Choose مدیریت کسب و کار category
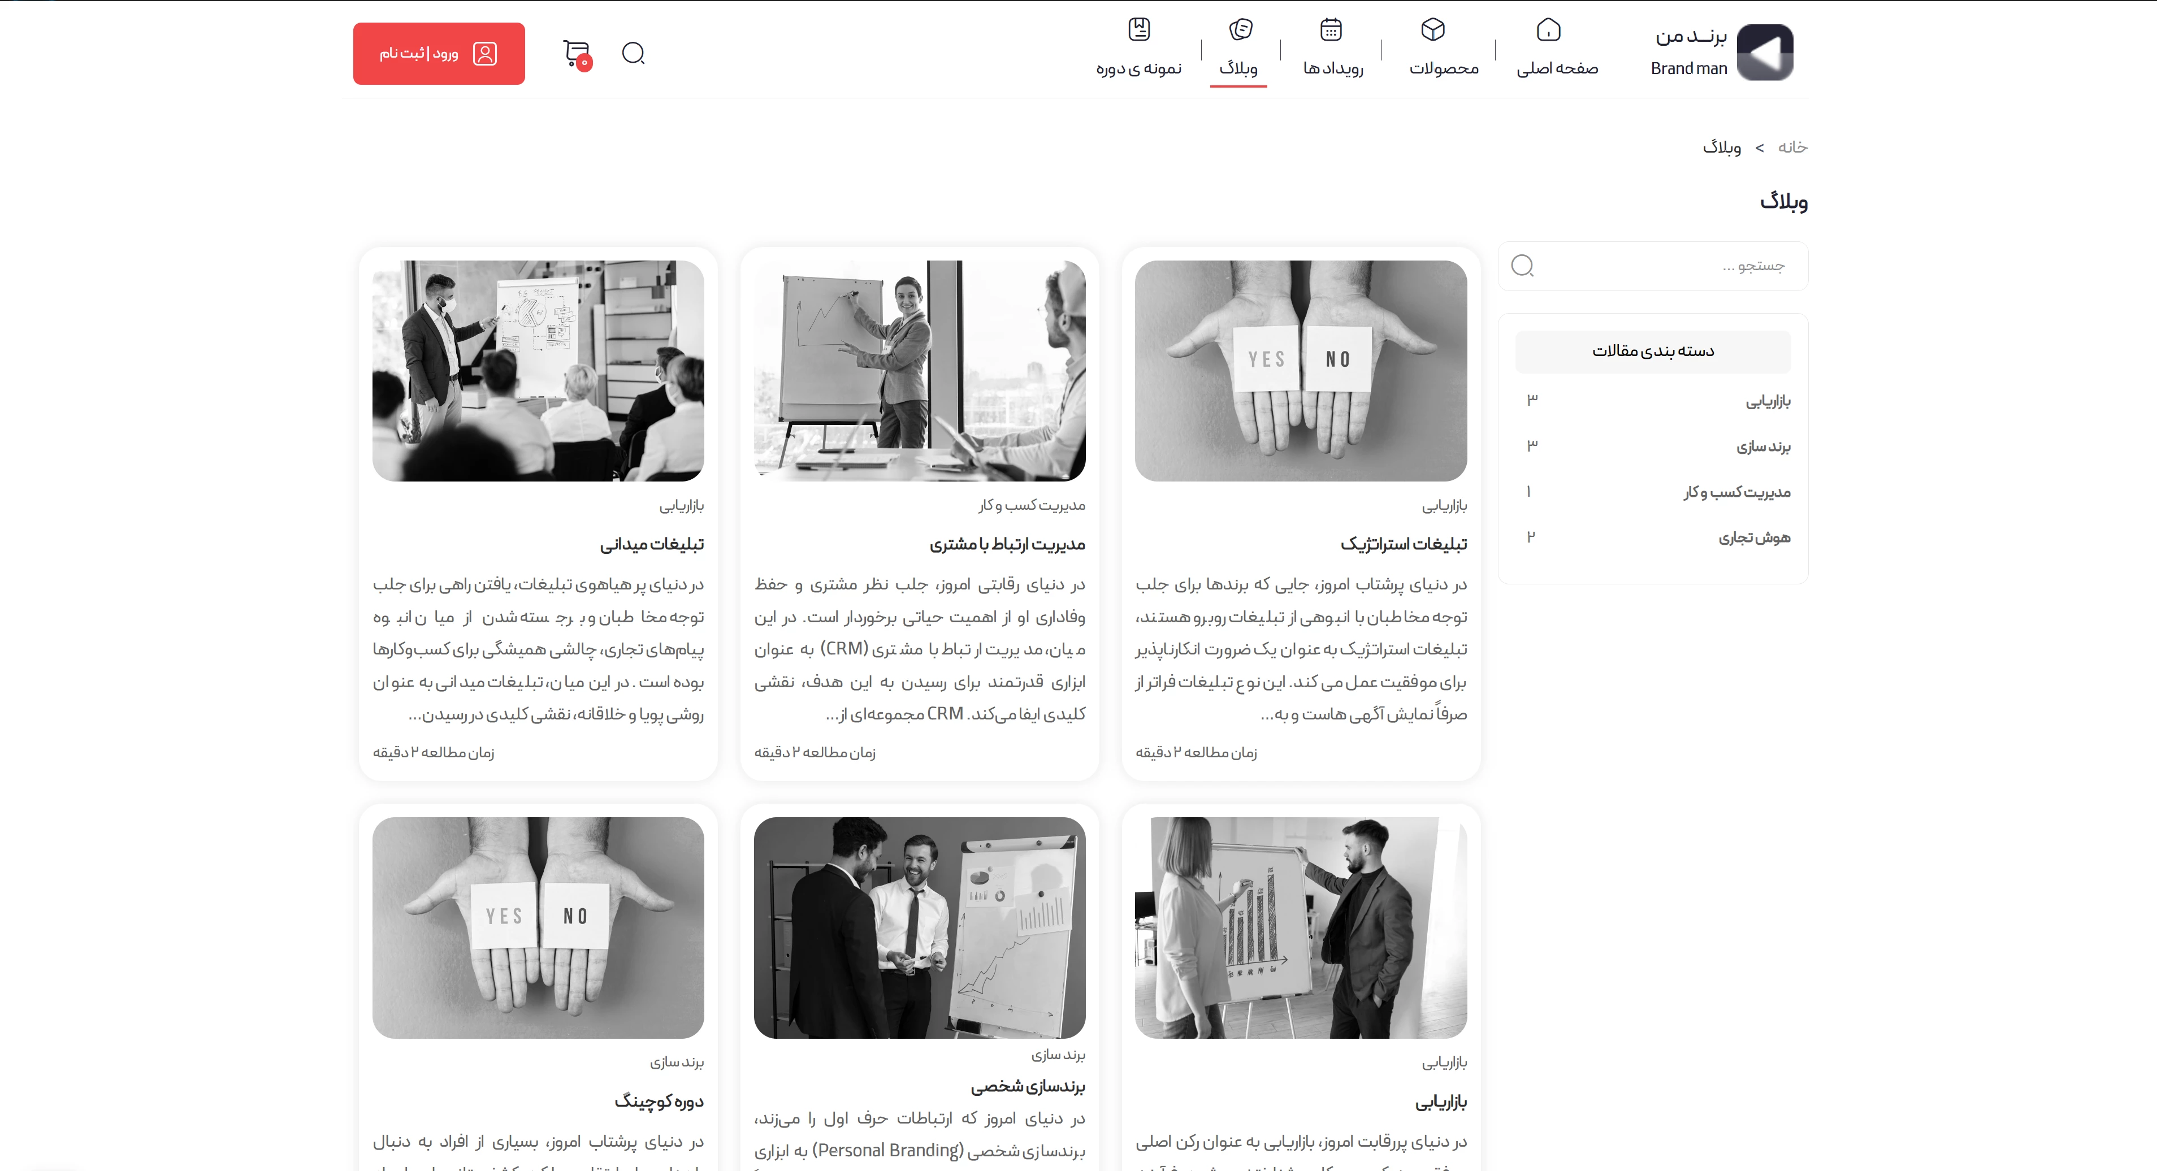The height and width of the screenshot is (1171, 2157). [x=1736, y=492]
